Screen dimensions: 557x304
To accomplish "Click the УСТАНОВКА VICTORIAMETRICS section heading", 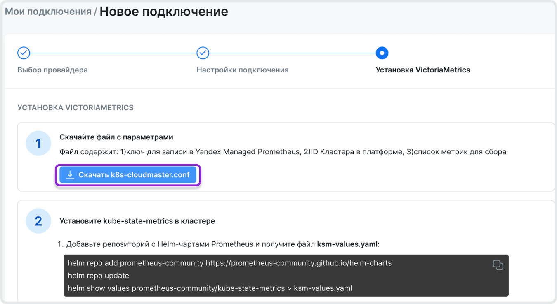I will pyautogui.click(x=76, y=108).
